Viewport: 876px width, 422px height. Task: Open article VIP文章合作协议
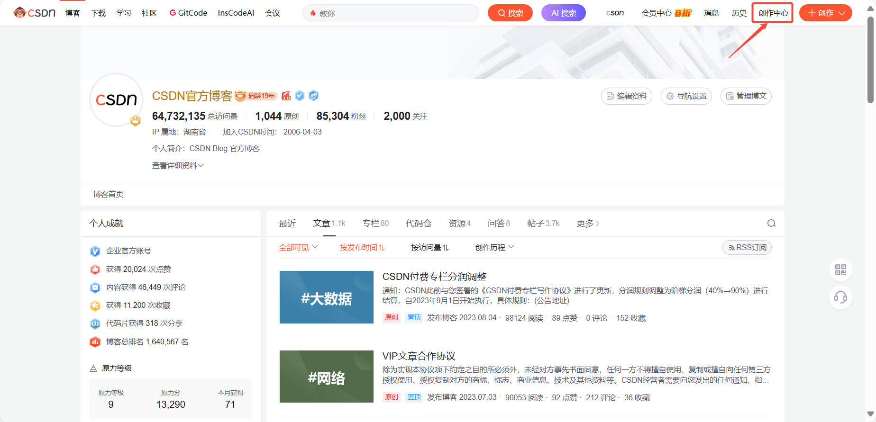pyautogui.click(x=419, y=356)
